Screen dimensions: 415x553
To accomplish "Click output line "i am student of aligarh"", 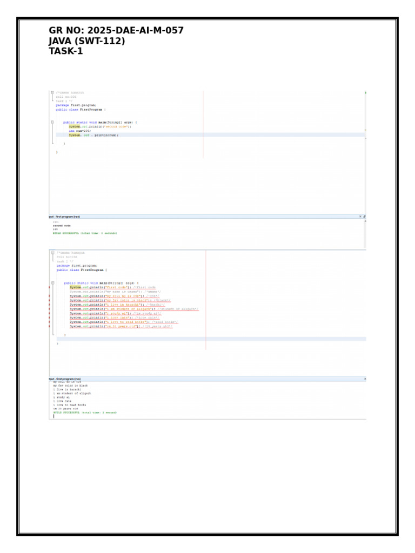I will tap(72, 393).
